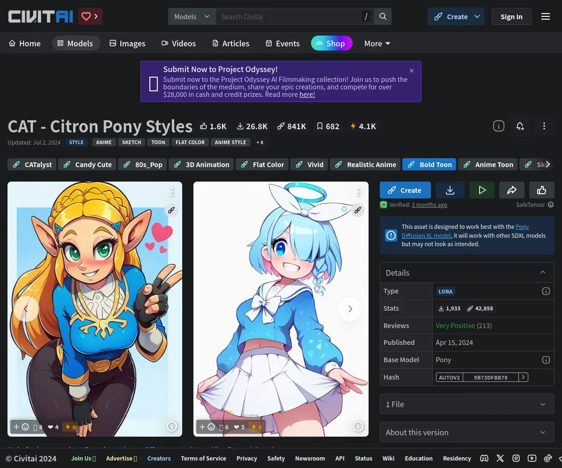
Task: Click heart reaction with 5 on second image
Action: tap(239, 427)
